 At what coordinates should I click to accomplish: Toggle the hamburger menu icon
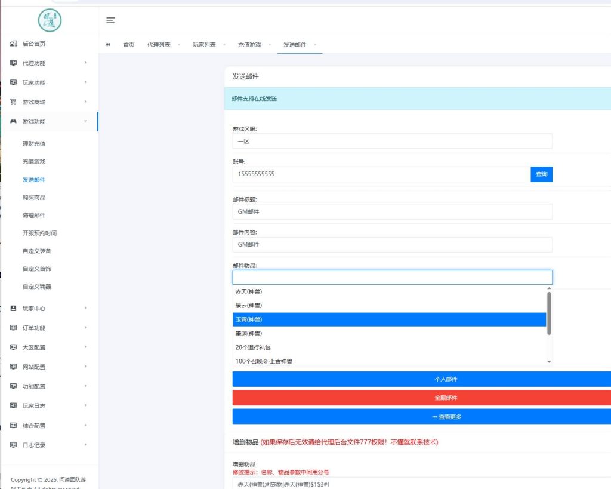pos(110,20)
